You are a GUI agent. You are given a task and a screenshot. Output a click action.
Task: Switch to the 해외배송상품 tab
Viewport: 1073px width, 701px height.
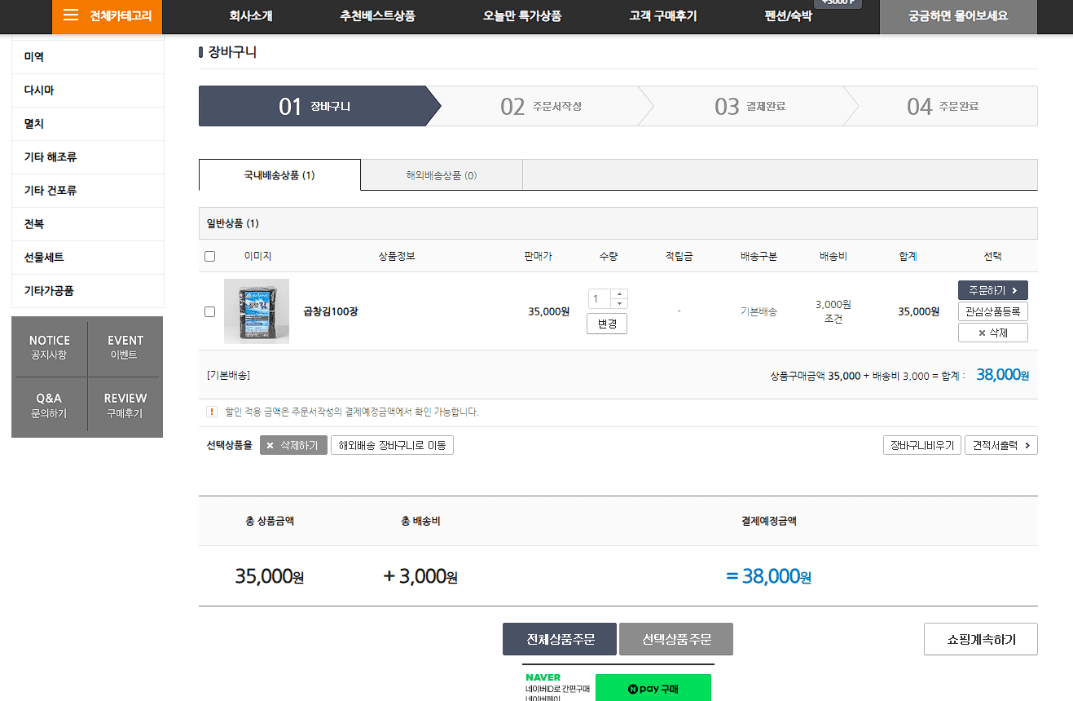tap(442, 174)
